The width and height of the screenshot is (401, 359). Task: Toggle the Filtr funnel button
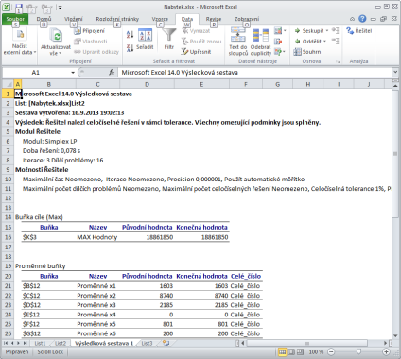click(x=169, y=40)
